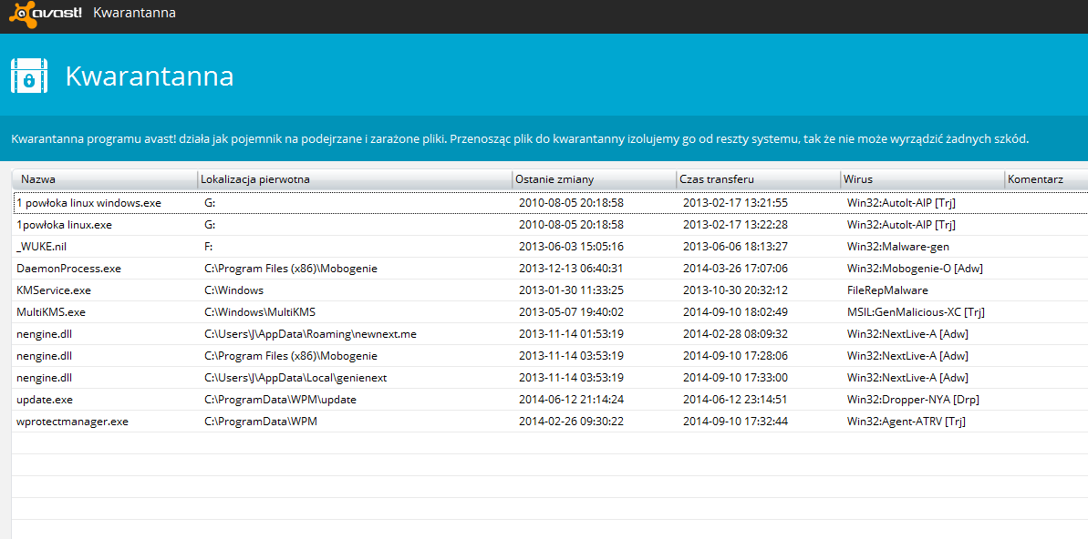Click modified date 2014-02-26 09:30:22
The height and width of the screenshot is (539, 1088).
pyautogui.click(x=571, y=422)
